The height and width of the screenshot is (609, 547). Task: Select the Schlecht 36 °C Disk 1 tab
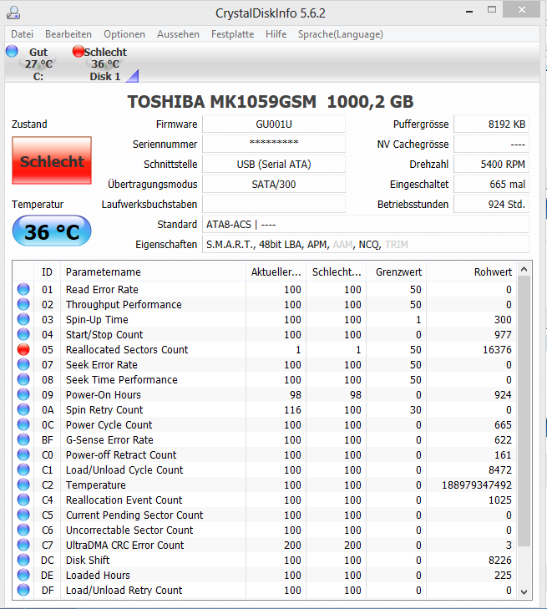(x=105, y=63)
